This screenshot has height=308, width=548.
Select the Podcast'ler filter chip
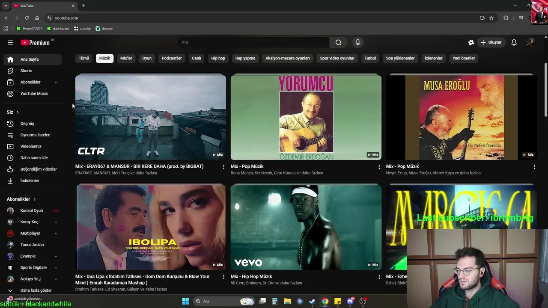[x=172, y=58]
